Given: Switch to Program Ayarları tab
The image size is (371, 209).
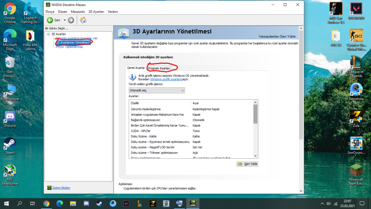Looking at the screenshot, I should pyautogui.click(x=159, y=68).
